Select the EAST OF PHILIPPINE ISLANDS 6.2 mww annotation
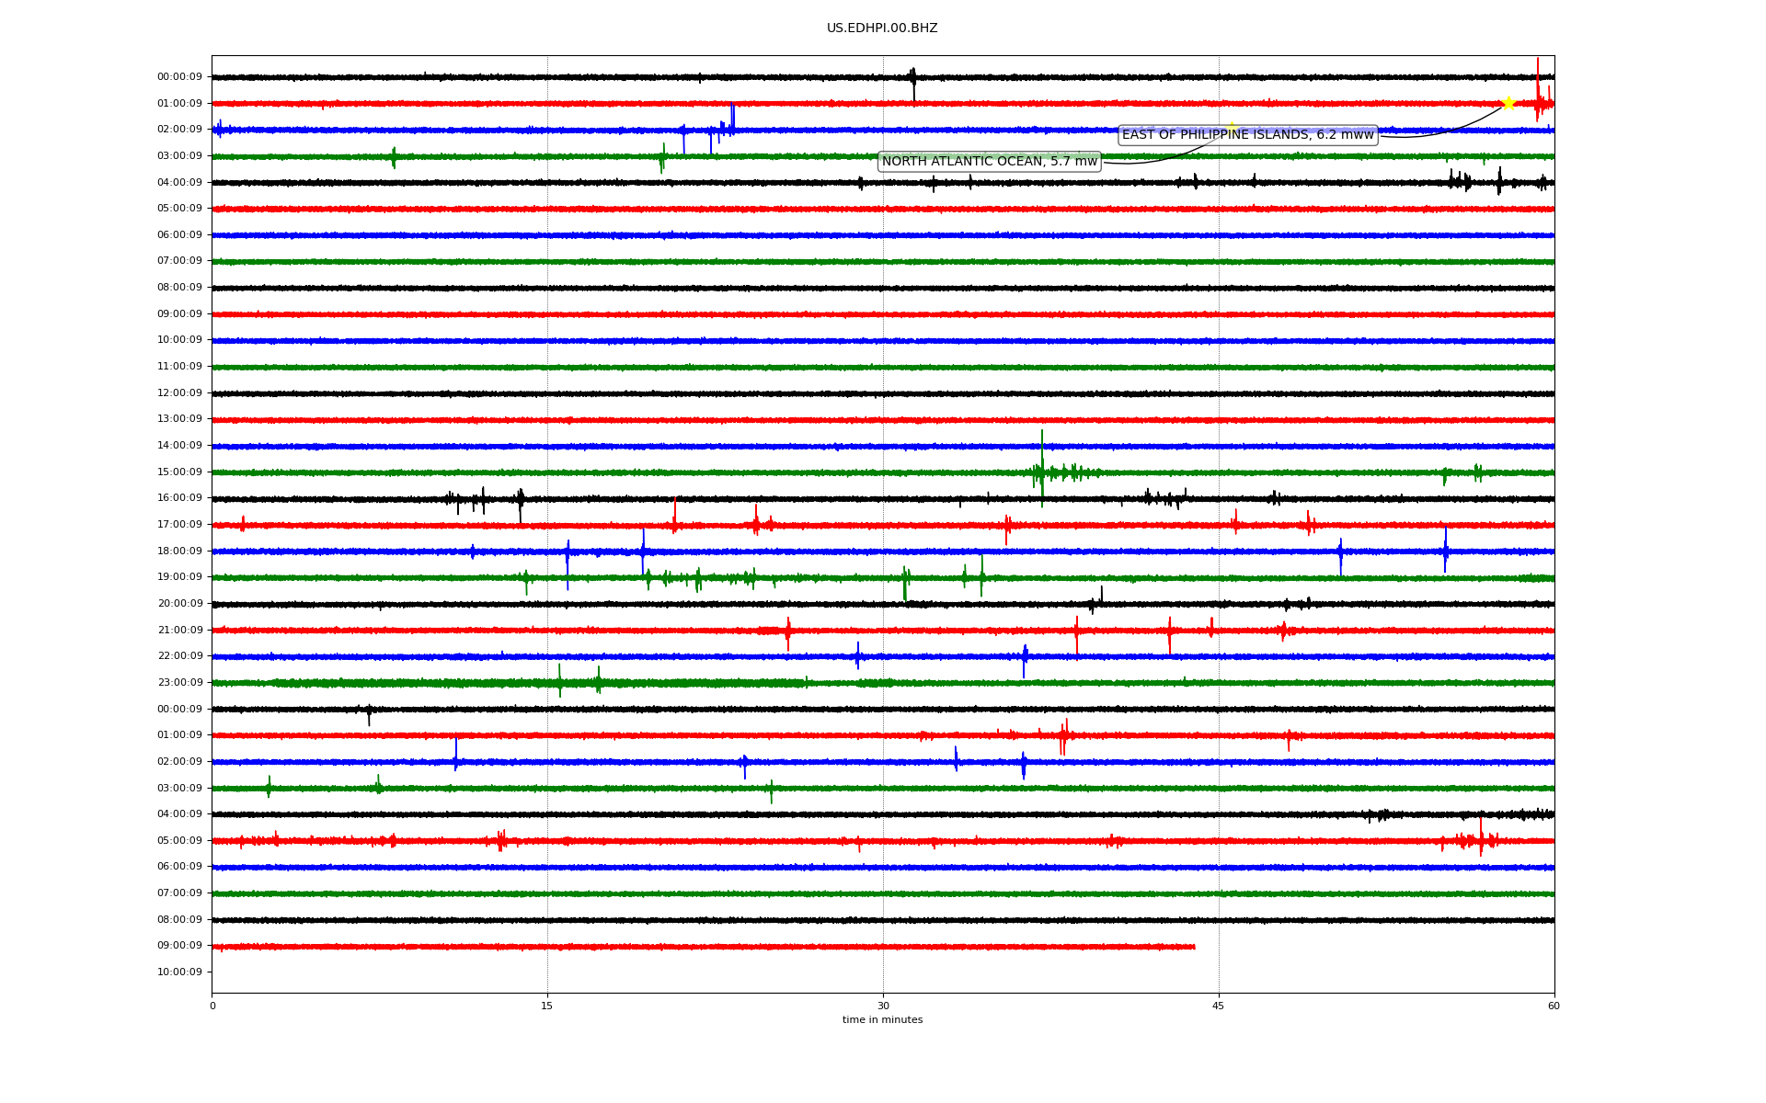The height and width of the screenshot is (1103, 1766). (x=1247, y=135)
